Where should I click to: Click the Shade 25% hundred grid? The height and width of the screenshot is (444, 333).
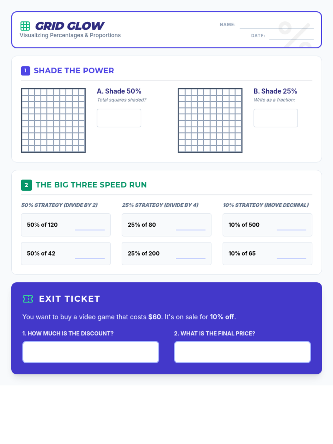210,120
